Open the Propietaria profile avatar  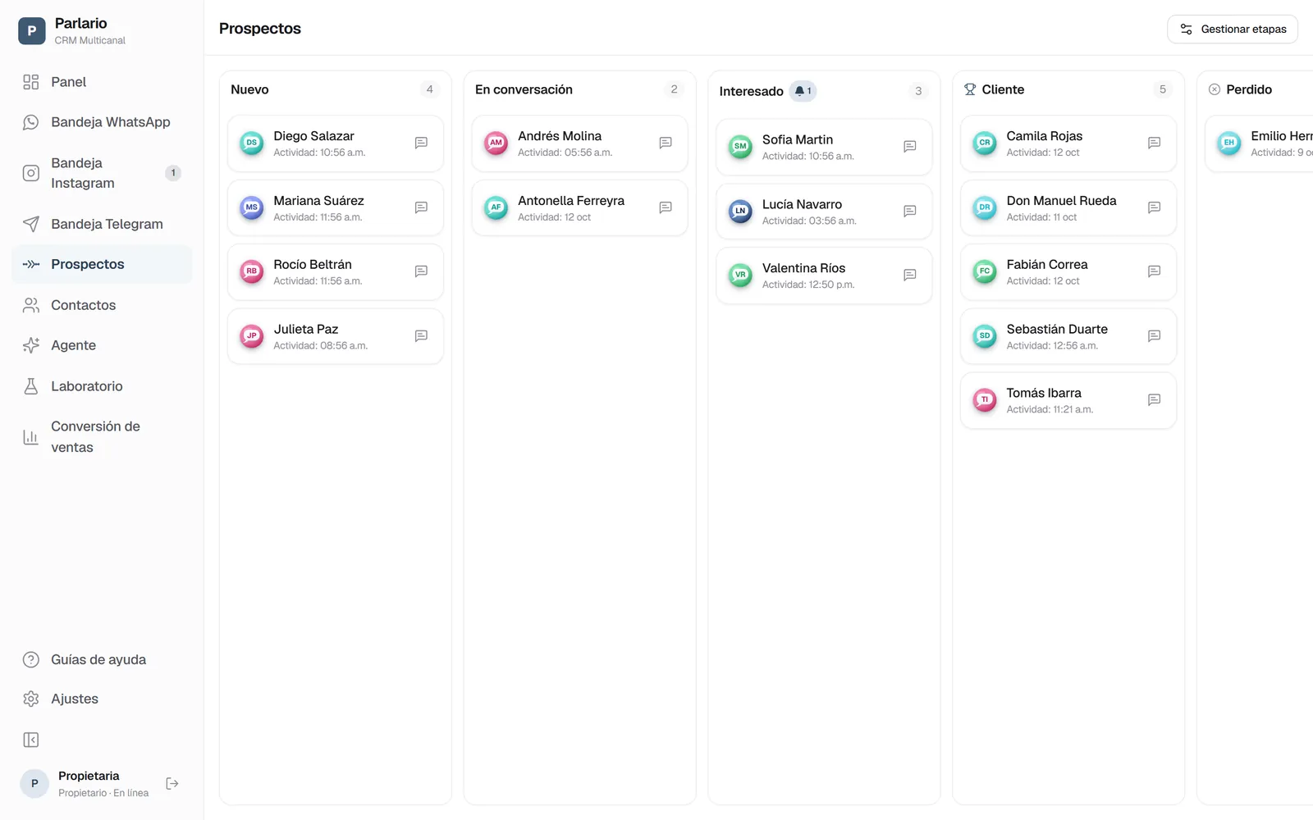34,784
